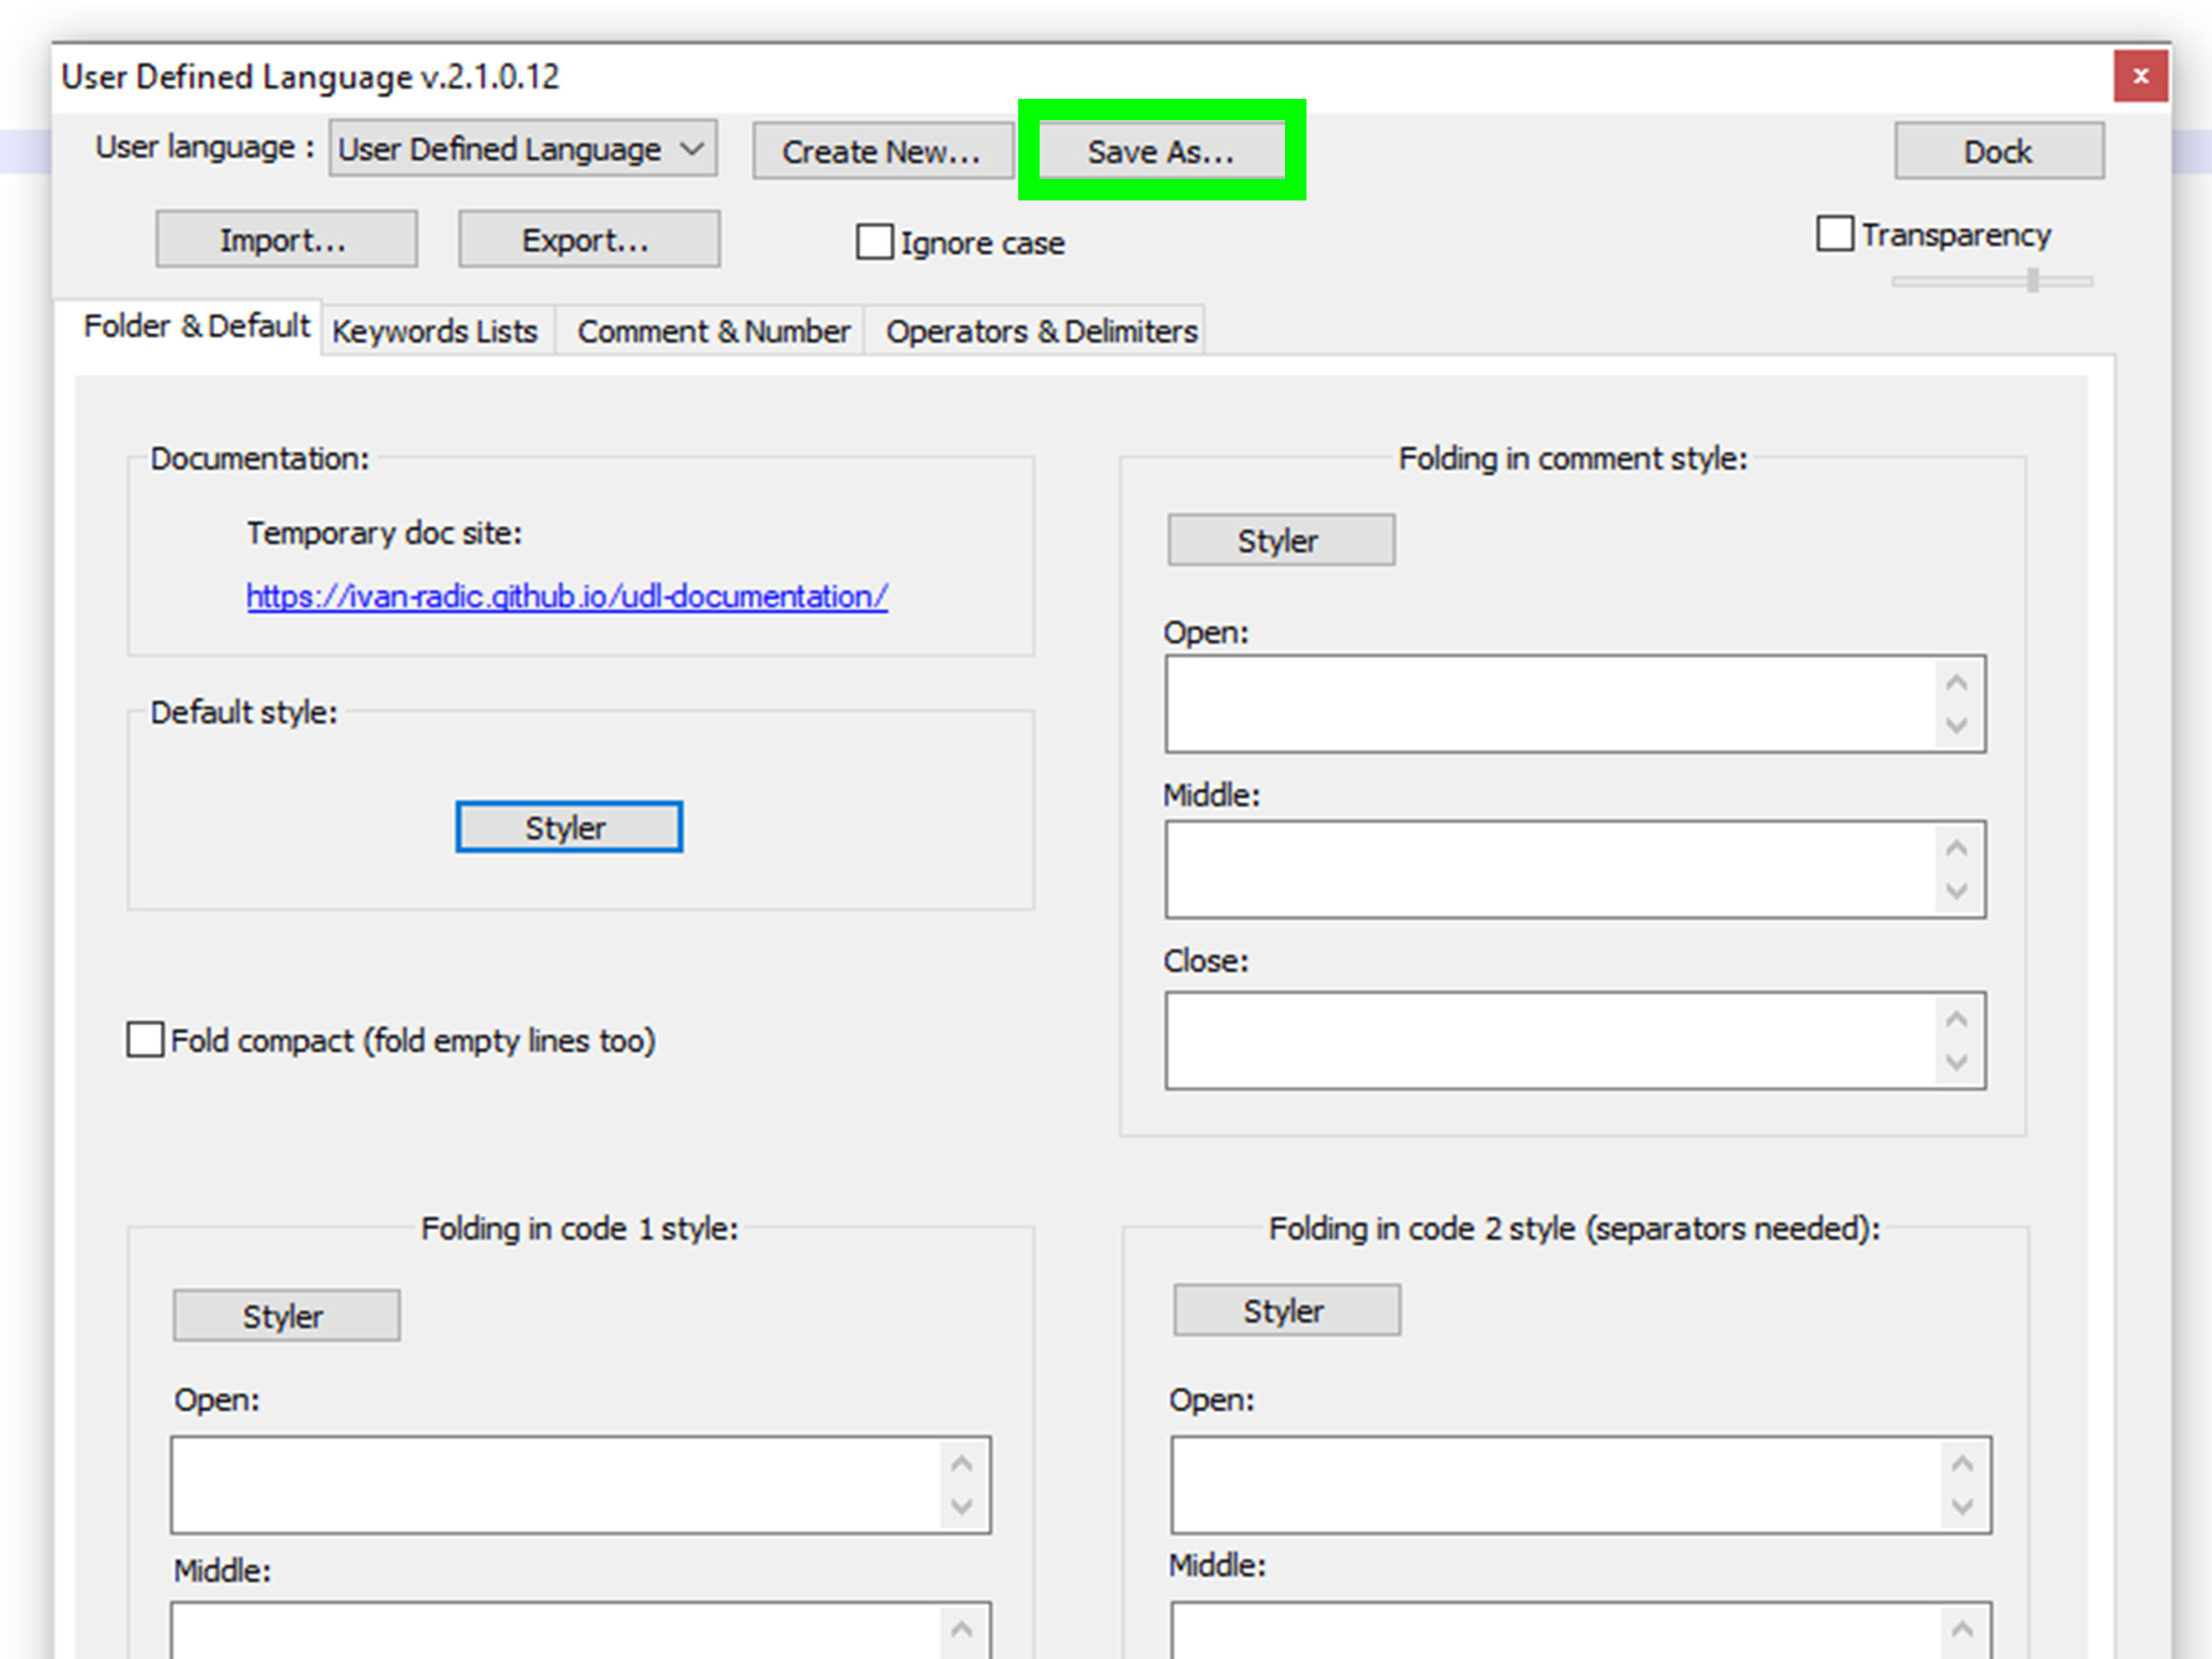The width and height of the screenshot is (2212, 1659).
Task: Click the transparency slider handle
Action: 2032,281
